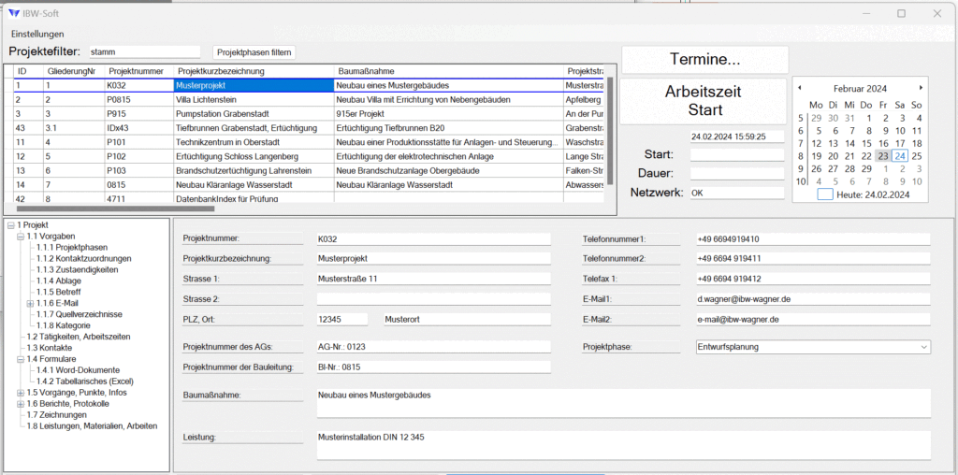The image size is (958, 475).
Task: Click the Projektkurzbezeichnung column header
Action: 254,71
